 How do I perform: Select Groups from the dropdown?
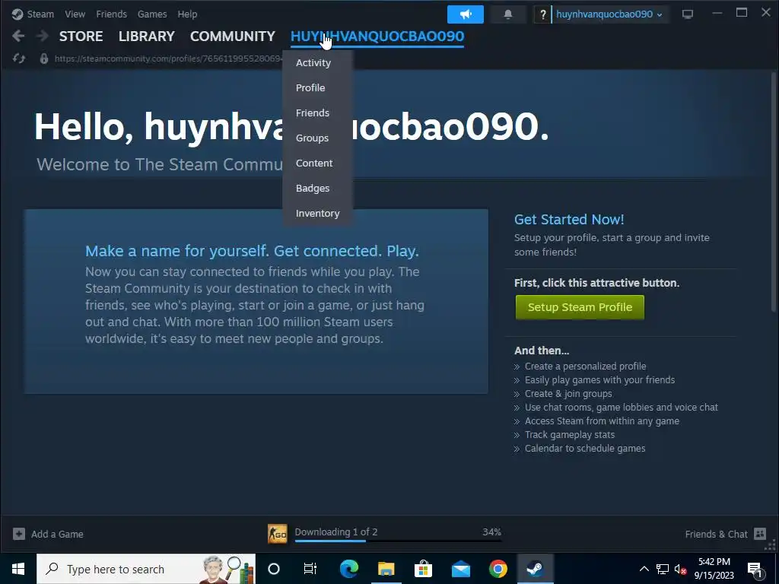tap(317, 138)
